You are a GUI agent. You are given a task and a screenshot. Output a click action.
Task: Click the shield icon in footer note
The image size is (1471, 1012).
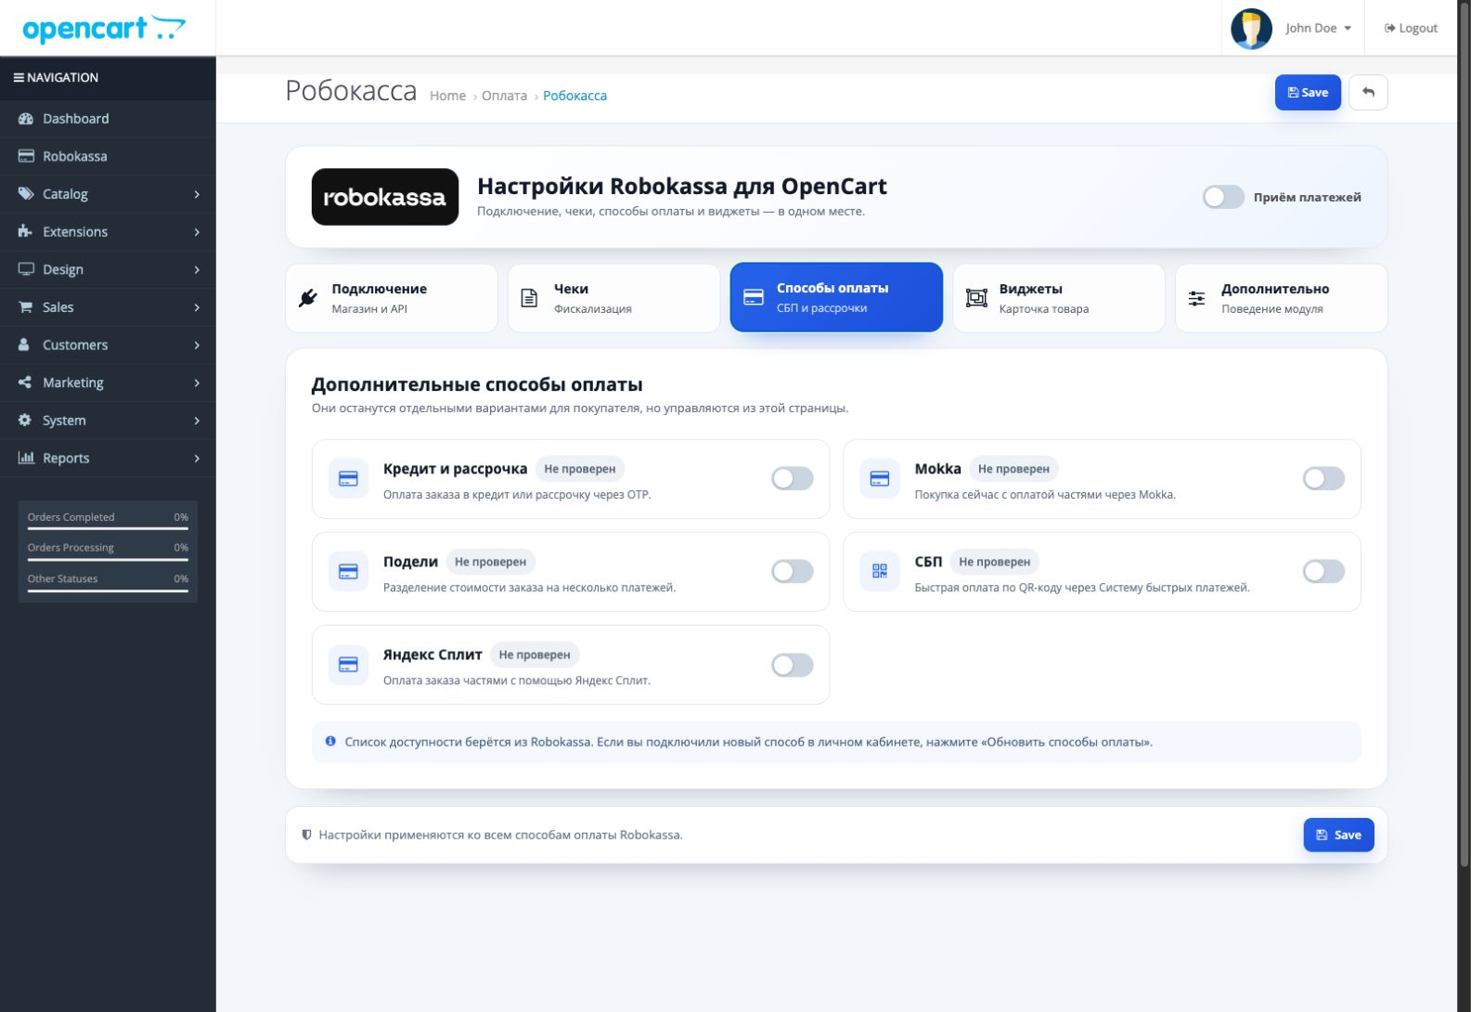pyautogui.click(x=306, y=835)
